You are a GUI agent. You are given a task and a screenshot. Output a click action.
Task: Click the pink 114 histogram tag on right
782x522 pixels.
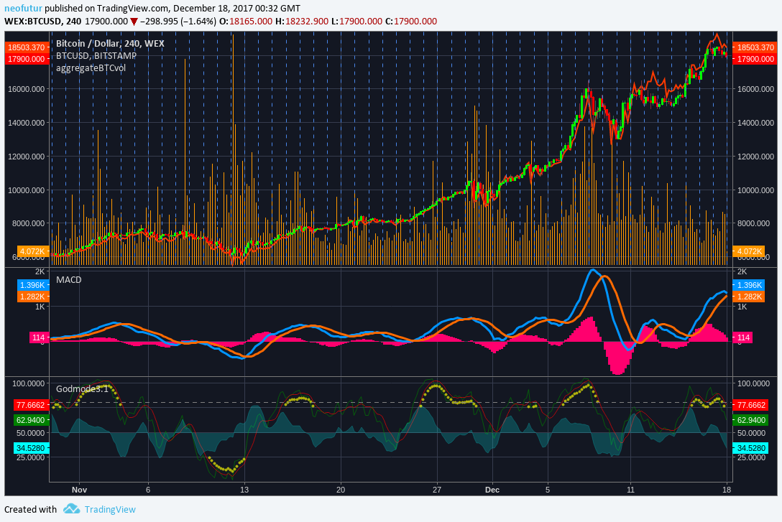tap(743, 337)
